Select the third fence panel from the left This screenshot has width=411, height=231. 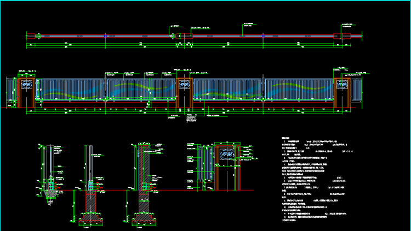[x=228, y=89]
